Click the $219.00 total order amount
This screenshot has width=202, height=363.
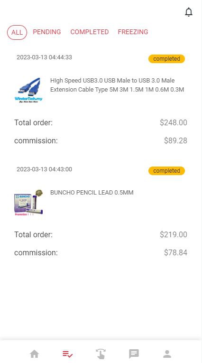[173, 234]
